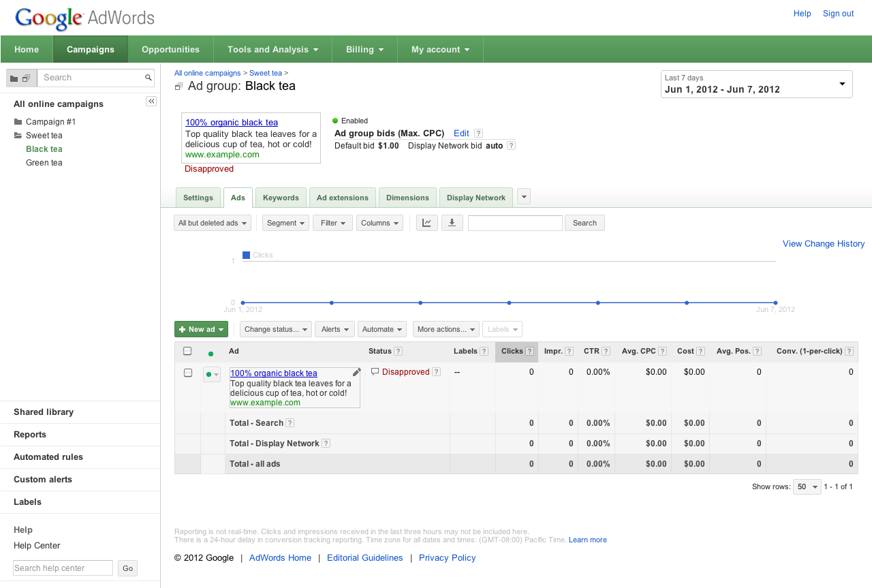
Task: Select Green tea in the sidebar tree
Action: pyautogui.click(x=44, y=163)
